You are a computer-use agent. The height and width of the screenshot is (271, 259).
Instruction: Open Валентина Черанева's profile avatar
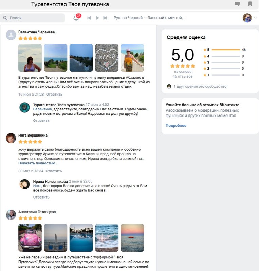pyautogui.click(x=11, y=35)
